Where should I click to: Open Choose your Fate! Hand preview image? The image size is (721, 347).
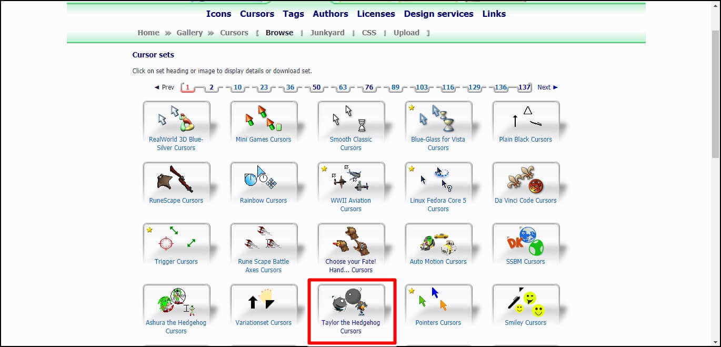coord(351,240)
